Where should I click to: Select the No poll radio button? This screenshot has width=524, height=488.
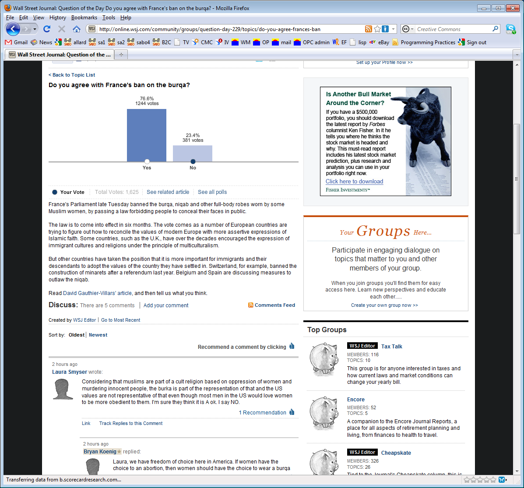pyautogui.click(x=193, y=161)
